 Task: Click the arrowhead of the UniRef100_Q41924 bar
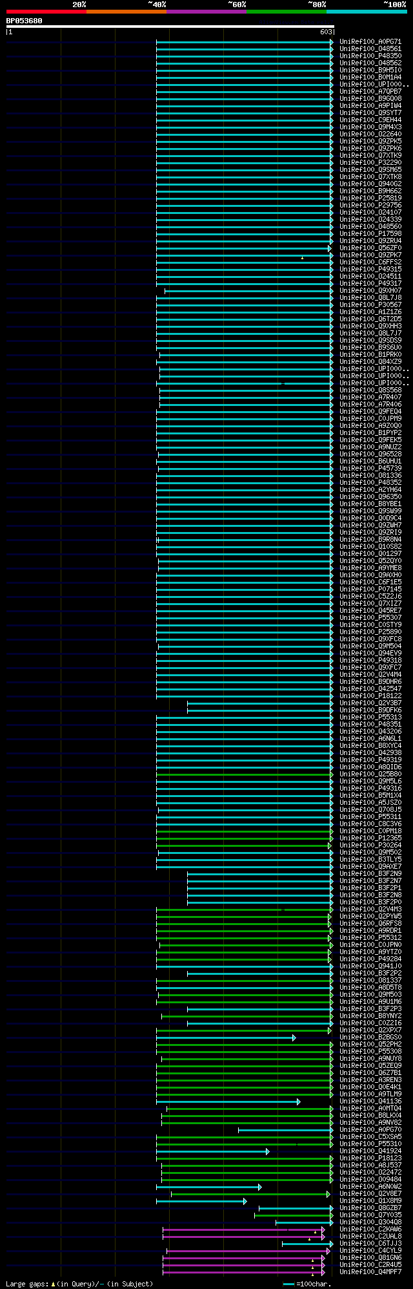267,1151
